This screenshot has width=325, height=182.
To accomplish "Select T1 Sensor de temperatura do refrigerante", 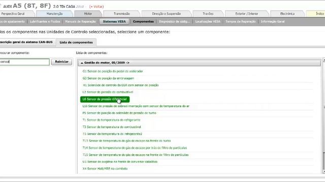I will (112, 120).
